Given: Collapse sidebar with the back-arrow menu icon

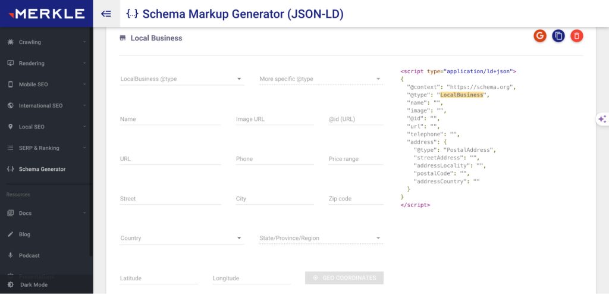Looking at the screenshot, I should tap(106, 14).
